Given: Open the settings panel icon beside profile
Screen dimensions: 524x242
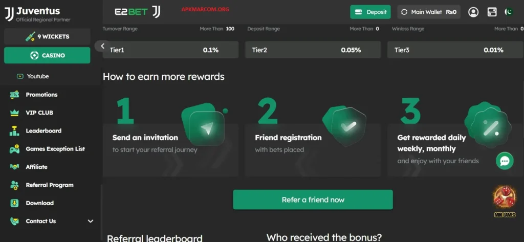Looking at the screenshot, I should [492, 12].
